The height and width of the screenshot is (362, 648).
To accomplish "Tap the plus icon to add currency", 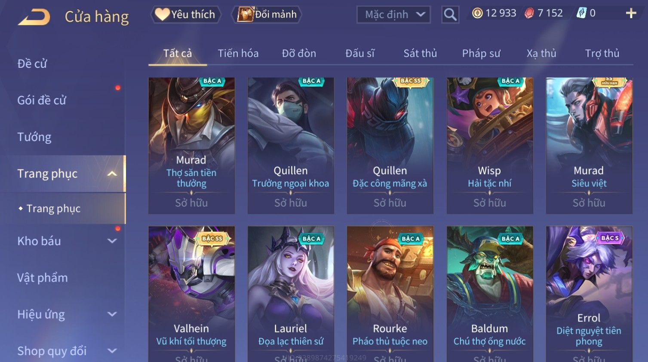I will (x=631, y=13).
